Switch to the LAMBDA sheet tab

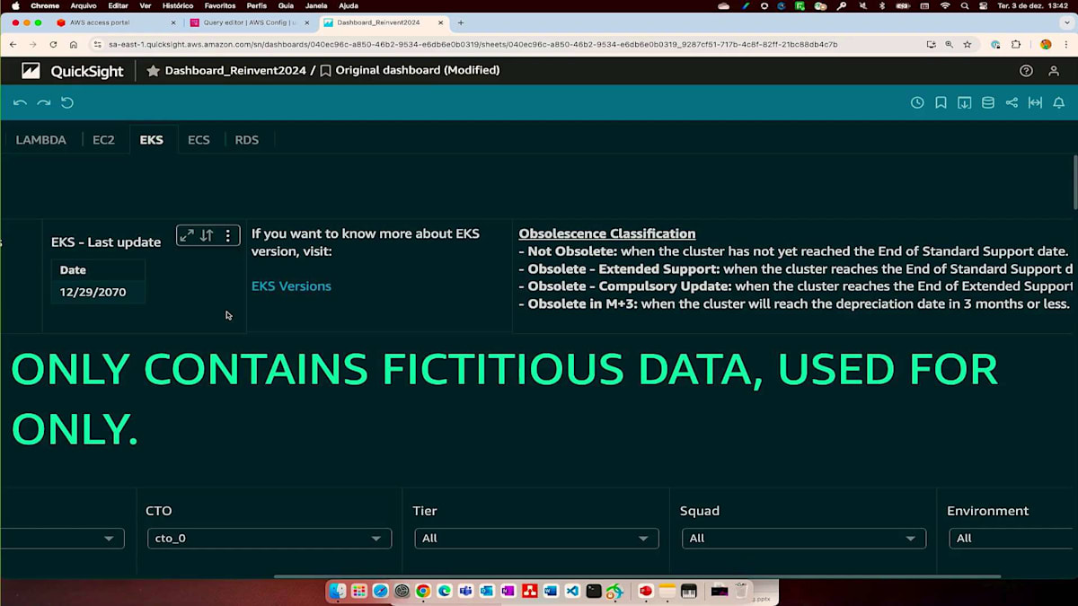[41, 140]
